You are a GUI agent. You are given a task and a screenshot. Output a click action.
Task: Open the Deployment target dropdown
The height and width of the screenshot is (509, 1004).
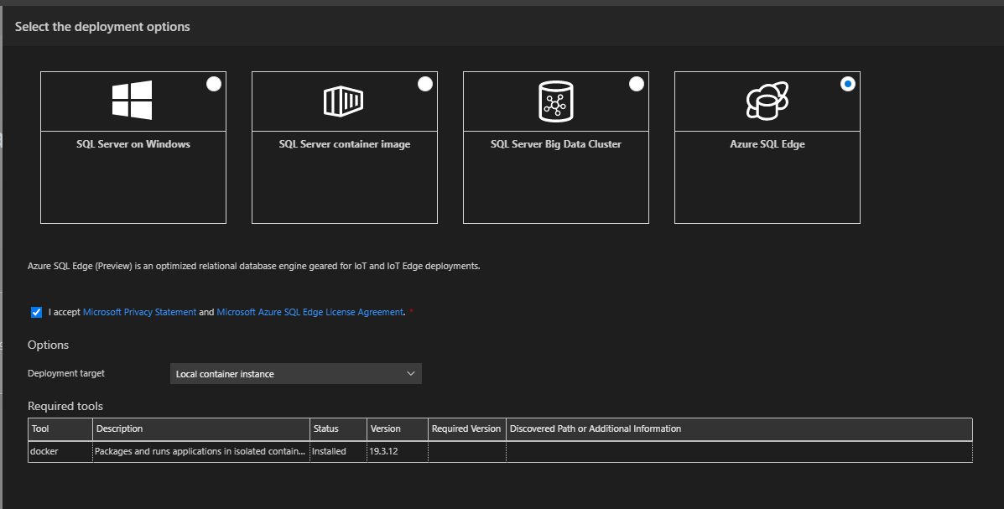[295, 373]
